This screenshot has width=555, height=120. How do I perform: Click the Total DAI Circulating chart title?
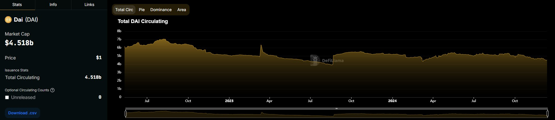pos(143,21)
